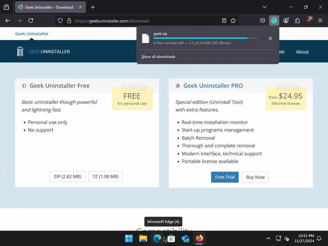Select text Portable license available

click(x=210, y=161)
